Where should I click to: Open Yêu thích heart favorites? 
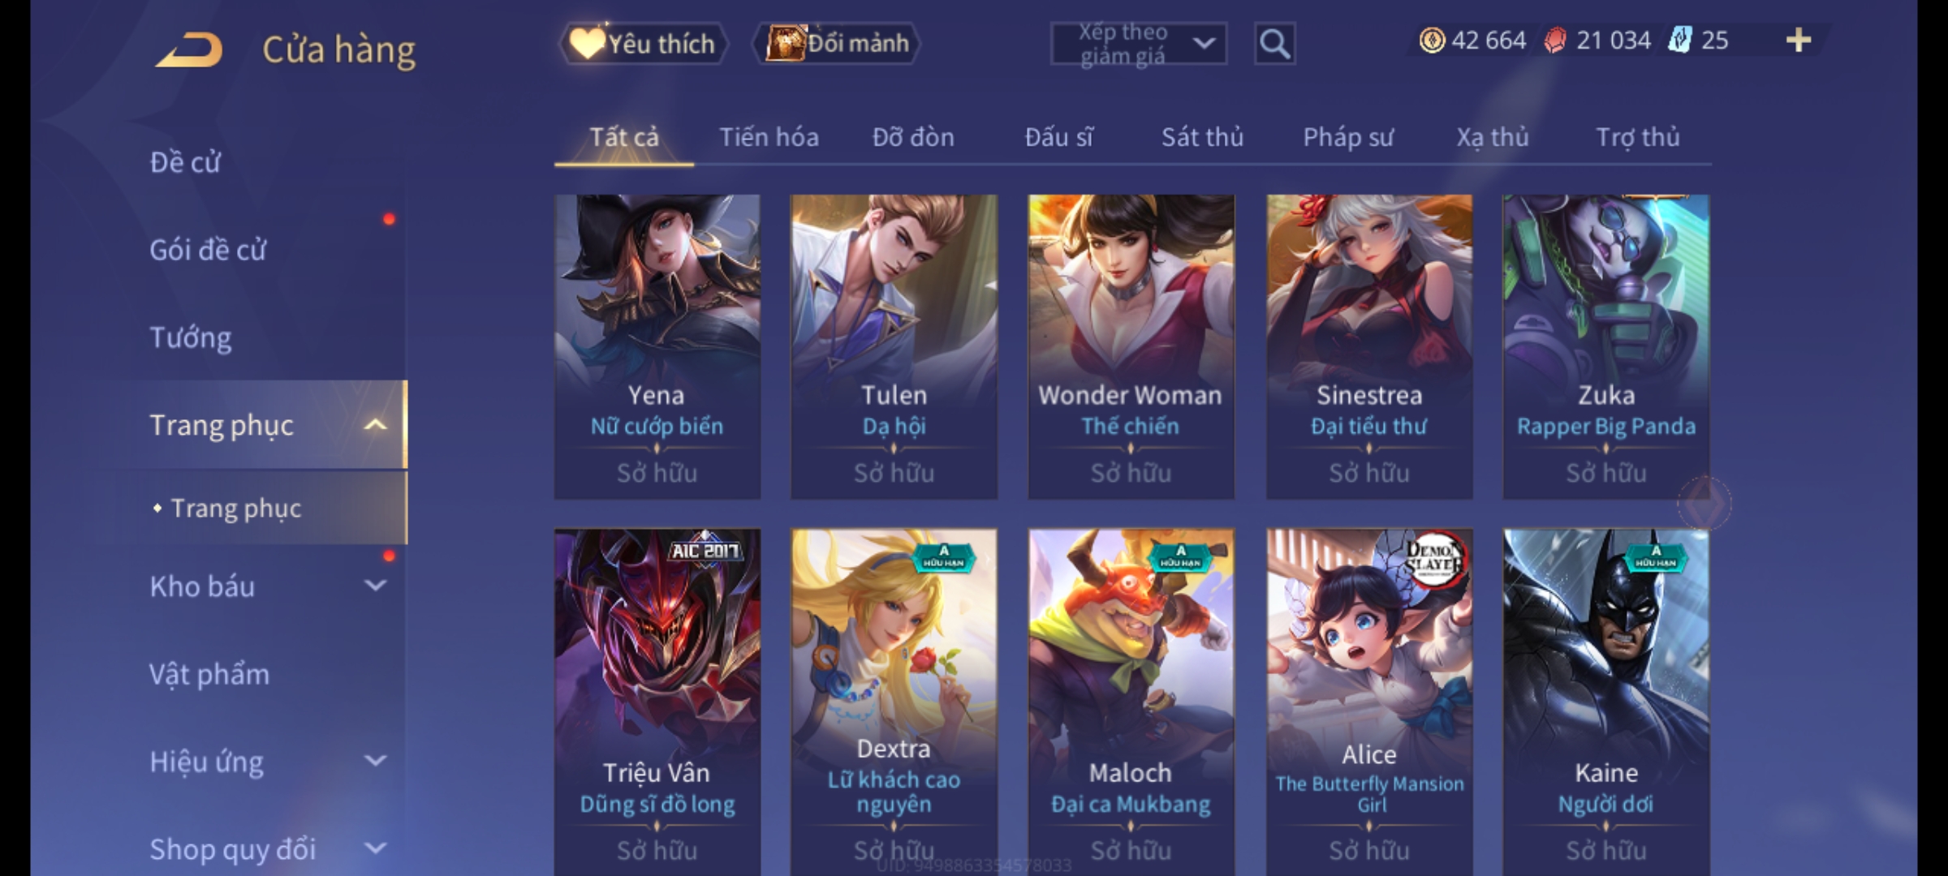coord(643,43)
